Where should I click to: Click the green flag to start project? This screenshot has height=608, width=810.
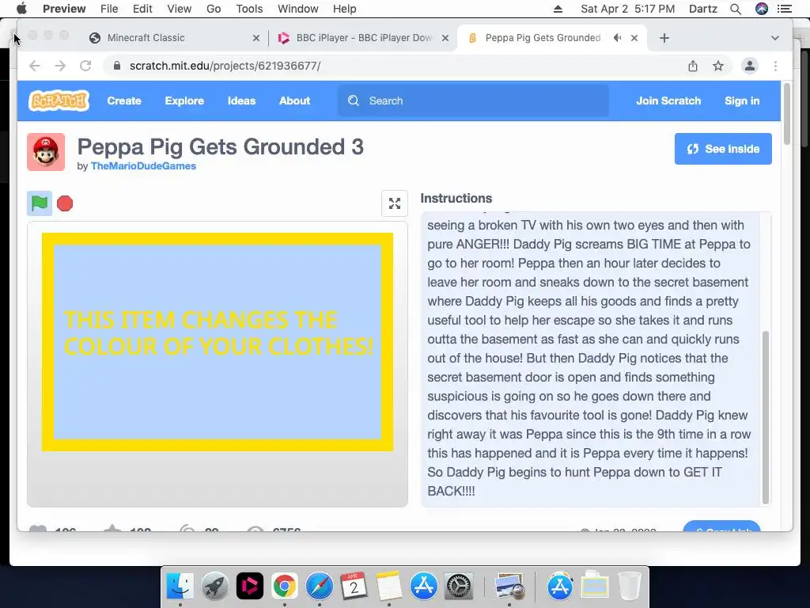pos(40,203)
